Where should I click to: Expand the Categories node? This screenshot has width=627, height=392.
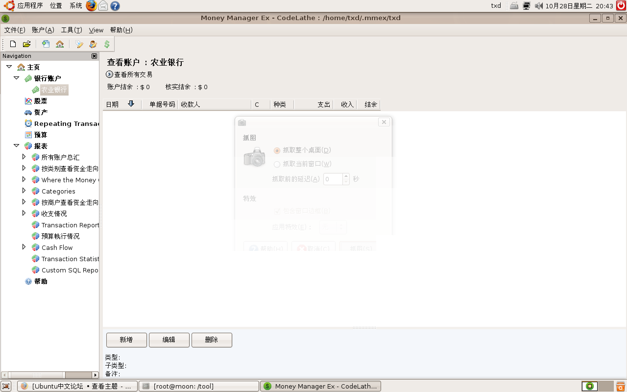(x=24, y=191)
